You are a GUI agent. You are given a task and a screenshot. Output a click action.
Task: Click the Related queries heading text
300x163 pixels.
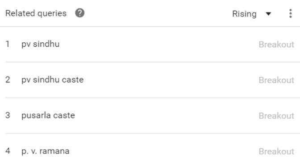pyautogui.click(x=36, y=13)
